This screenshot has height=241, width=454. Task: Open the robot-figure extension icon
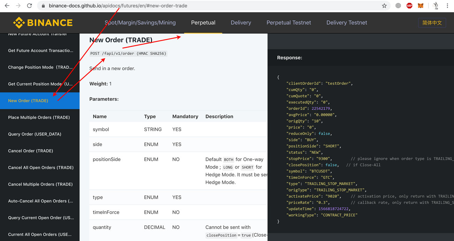436,6
